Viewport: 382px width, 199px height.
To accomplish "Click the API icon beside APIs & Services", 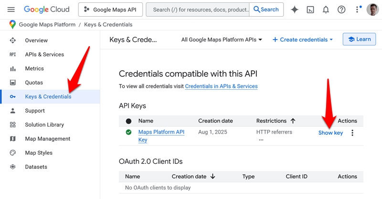I will (x=13, y=54).
